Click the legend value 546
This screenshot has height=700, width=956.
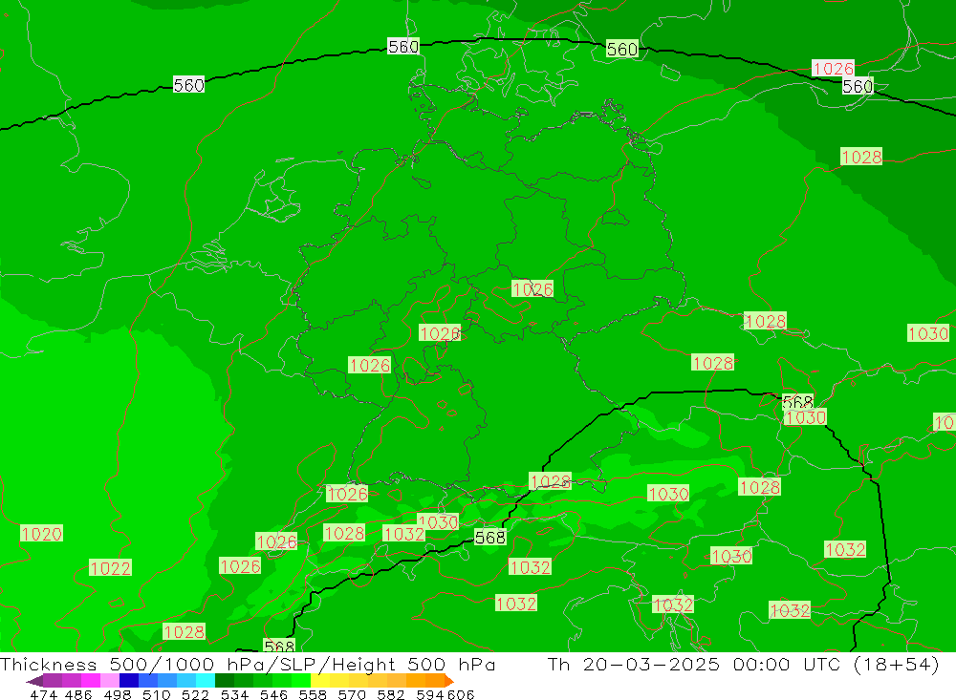273,694
